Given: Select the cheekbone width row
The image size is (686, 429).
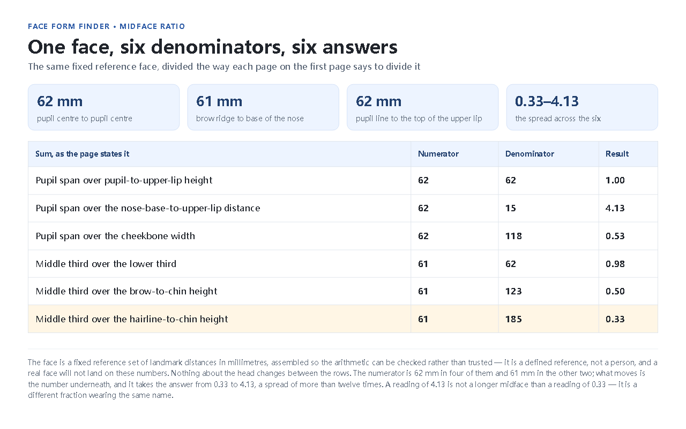Looking at the screenshot, I should point(343,236).
